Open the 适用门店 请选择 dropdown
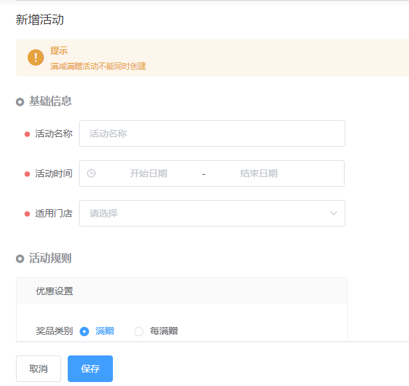The height and width of the screenshot is (386, 409). 212,213
